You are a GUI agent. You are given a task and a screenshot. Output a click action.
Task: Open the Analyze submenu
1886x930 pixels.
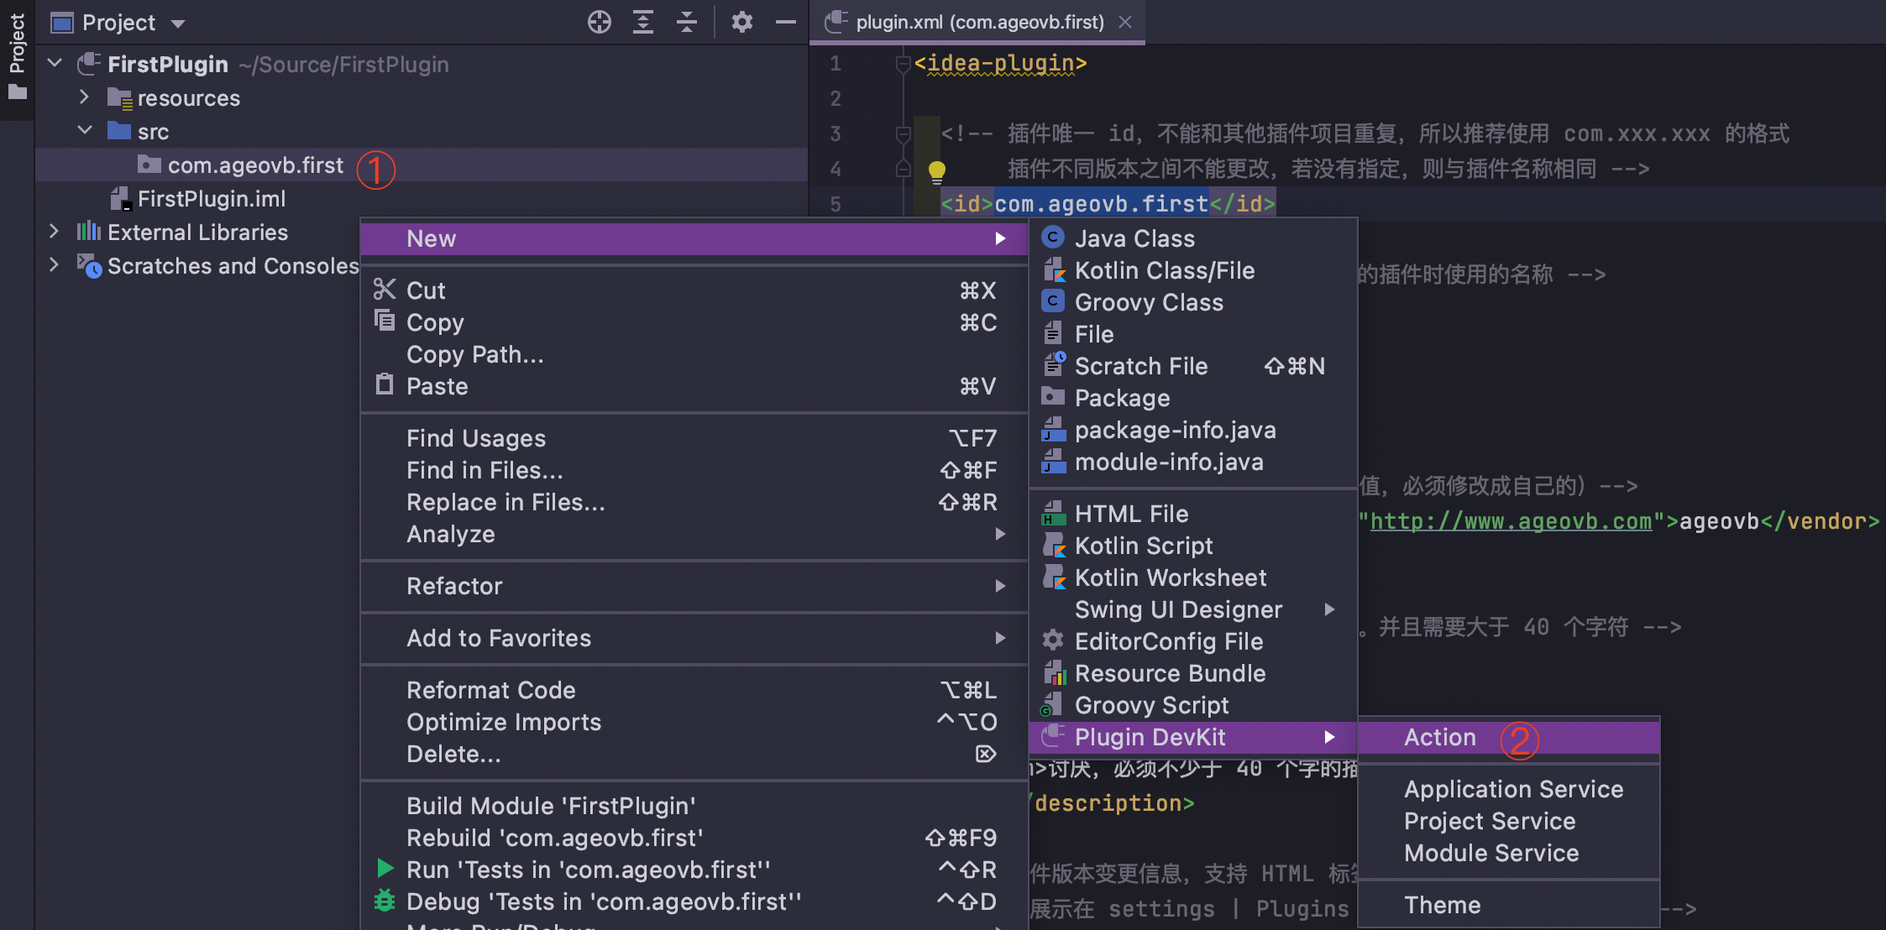[694, 534]
